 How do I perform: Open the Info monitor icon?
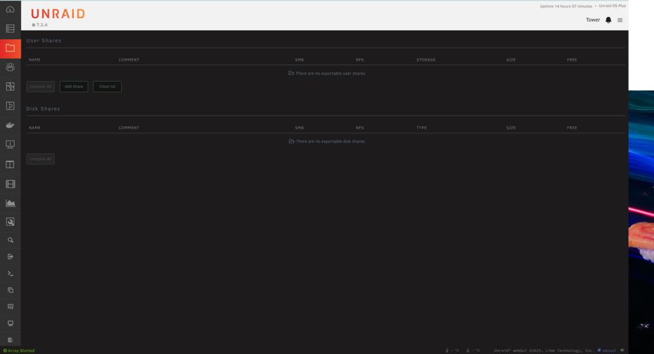point(10,323)
